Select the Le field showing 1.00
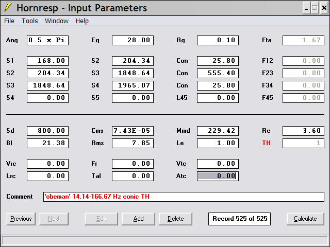330x247 pixels. click(218, 143)
